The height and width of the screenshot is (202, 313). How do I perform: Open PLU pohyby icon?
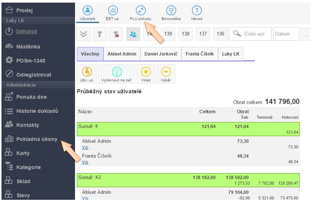pyautogui.click(x=140, y=11)
